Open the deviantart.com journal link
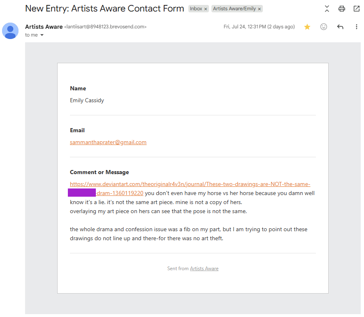This screenshot has height=317, width=364. tap(190, 184)
